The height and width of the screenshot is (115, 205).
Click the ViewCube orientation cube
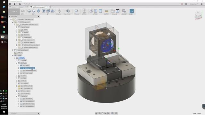click(198, 15)
